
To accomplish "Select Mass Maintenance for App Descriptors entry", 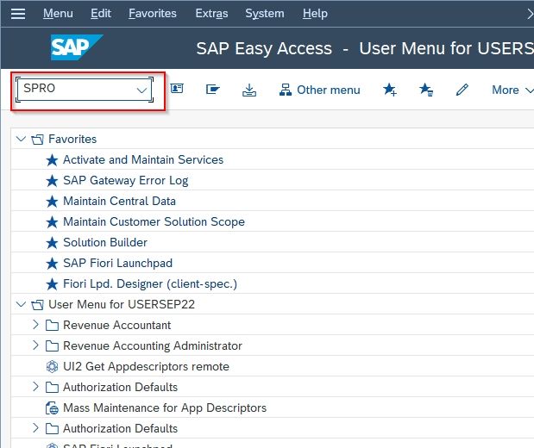I will [165, 408].
